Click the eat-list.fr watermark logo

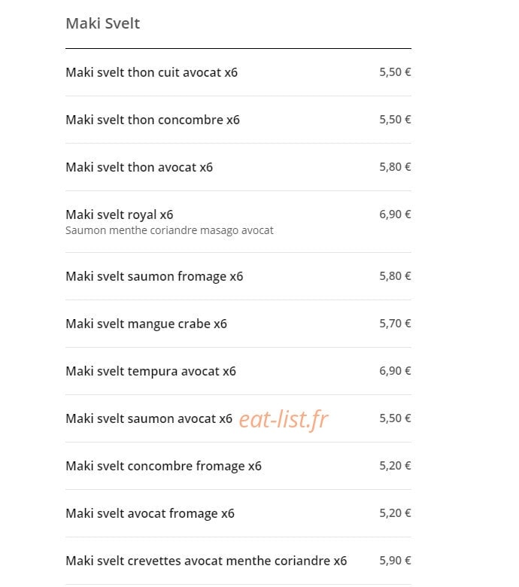[284, 419]
